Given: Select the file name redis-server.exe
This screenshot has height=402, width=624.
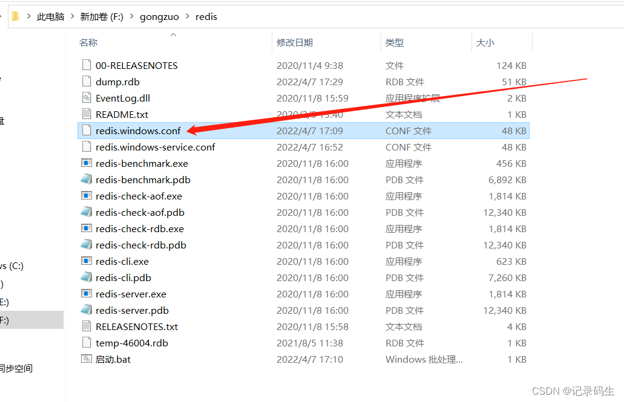Looking at the screenshot, I should click(x=131, y=294).
